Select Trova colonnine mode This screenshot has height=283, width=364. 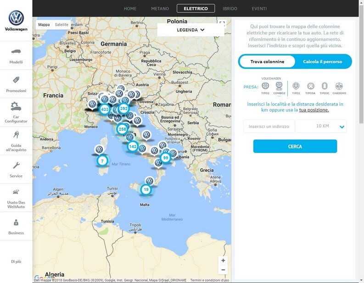[267, 61]
